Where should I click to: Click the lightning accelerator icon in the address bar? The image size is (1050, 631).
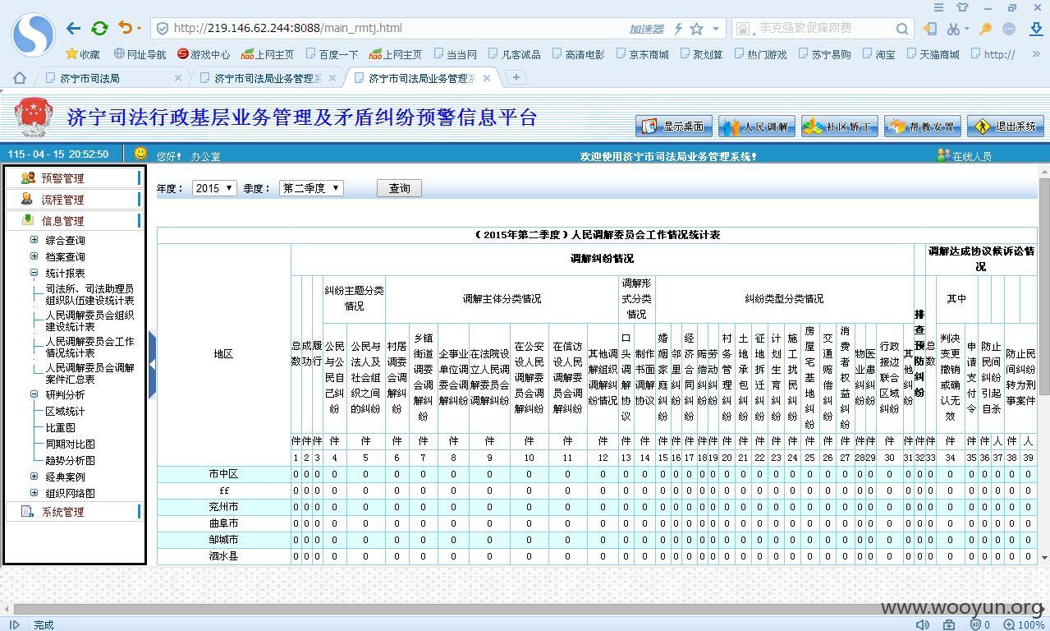point(678,29)
